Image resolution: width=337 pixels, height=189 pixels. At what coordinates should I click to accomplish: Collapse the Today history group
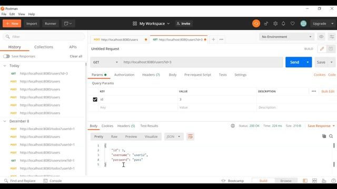[5, 66]
